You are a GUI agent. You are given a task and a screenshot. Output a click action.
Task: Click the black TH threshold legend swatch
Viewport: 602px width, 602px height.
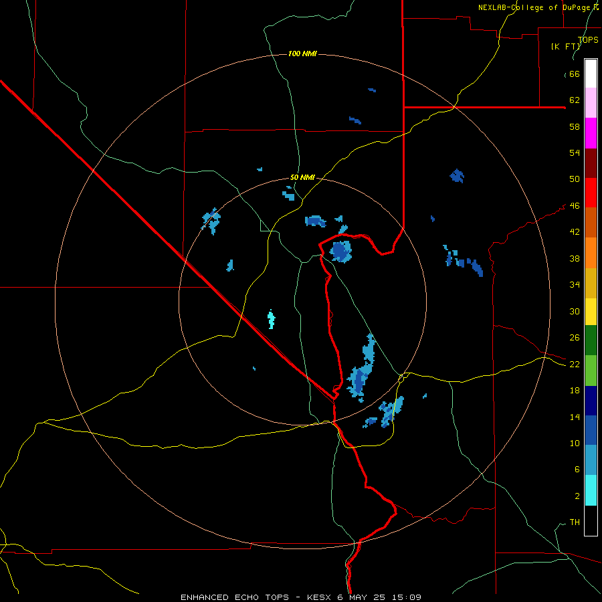591,520
